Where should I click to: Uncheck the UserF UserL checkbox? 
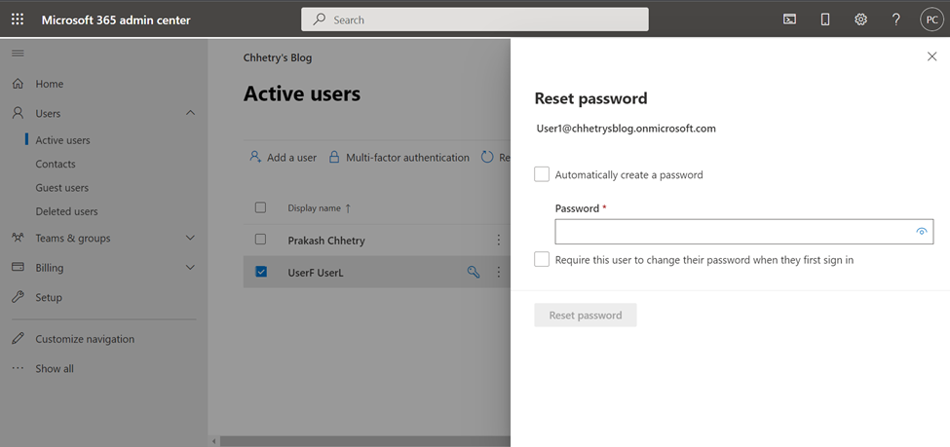click(x=261, y=272)
